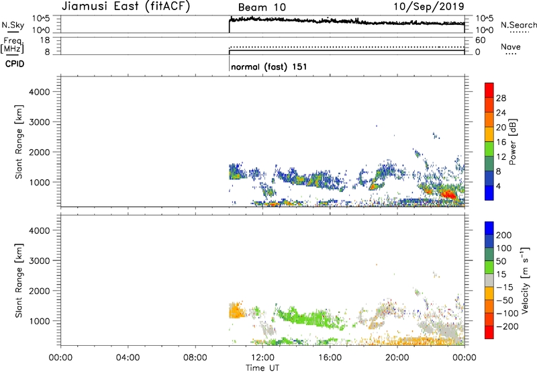Click the leftmost "00:00" time tick label
The height and width of the screenshot is (372, 537).
coord(60,358)
